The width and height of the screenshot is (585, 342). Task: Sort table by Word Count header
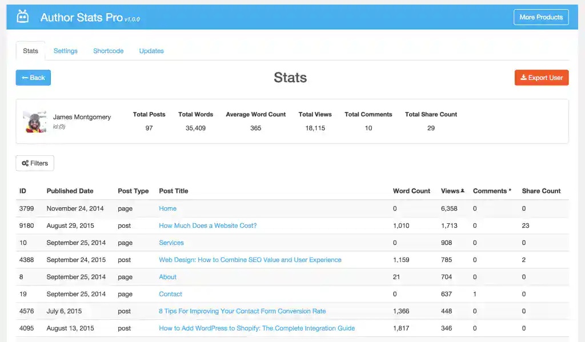click(411, 191)
